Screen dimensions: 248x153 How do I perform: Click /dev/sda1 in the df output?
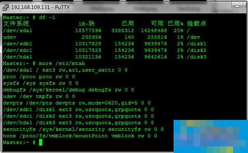tap(17, 30)
